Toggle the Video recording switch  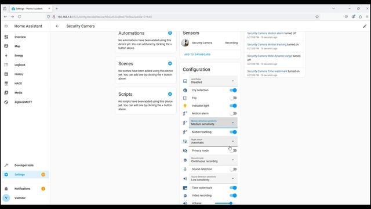click(233, 196)
